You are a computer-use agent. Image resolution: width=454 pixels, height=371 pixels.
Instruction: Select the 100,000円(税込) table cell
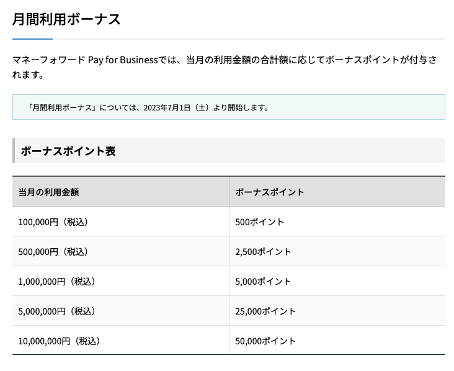(x=53, y=221)
